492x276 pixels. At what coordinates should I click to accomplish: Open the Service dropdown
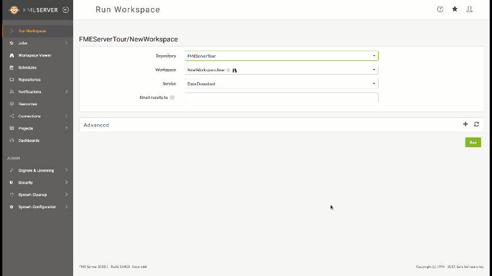tap(282, 83)
